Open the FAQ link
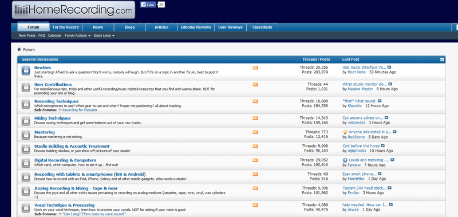 tap(42, 35)
